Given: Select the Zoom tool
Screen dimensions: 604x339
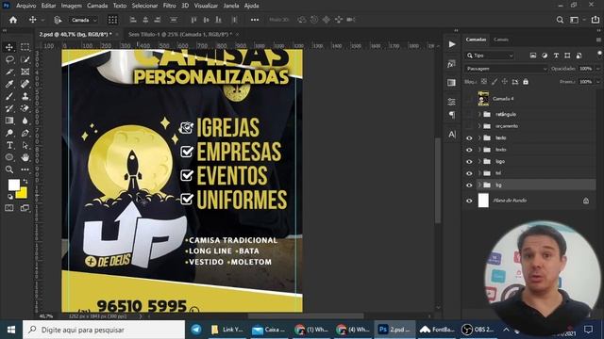Looking at the screenshot, I should click(9, 169).
